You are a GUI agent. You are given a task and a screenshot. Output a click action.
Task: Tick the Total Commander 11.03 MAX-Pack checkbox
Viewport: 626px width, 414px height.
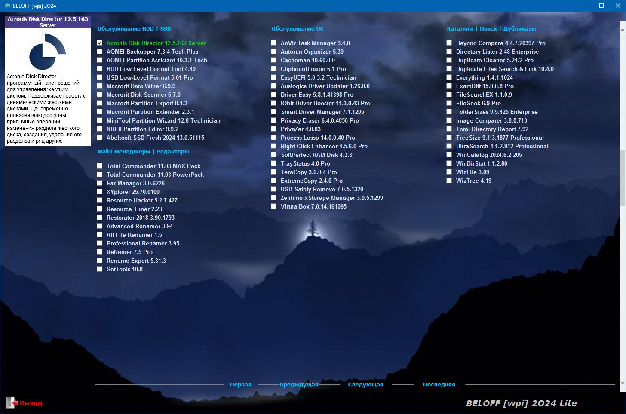click(x=100, y=166)
